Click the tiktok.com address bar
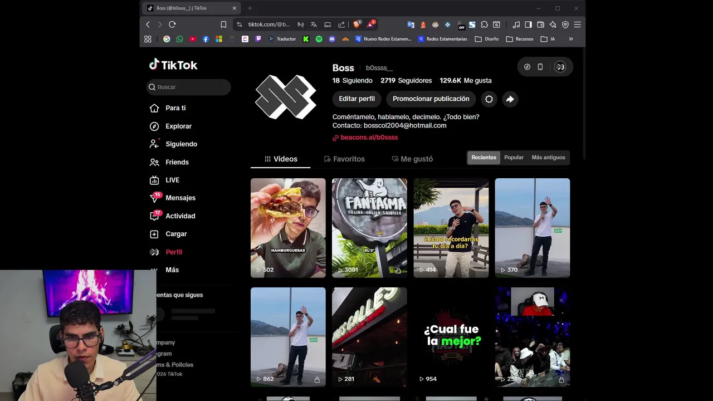This screenshot has width=713, height=401. tap(269, 25)
